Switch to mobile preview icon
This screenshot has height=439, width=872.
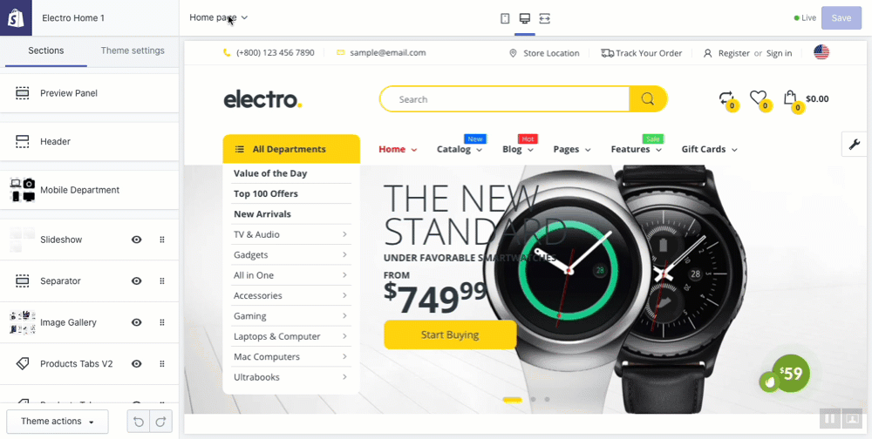point(505,18)
